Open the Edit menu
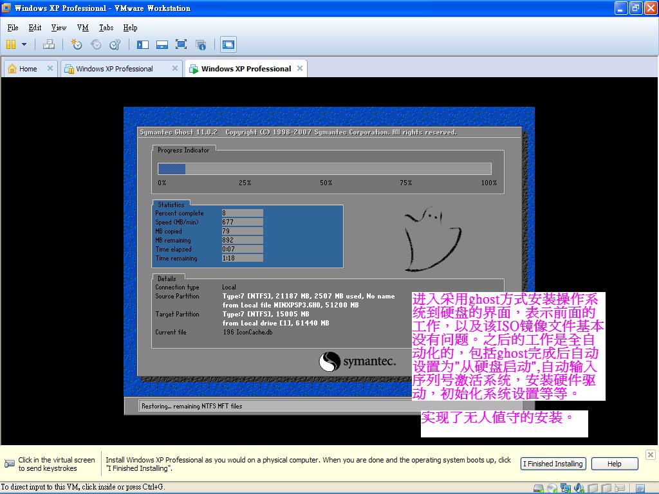The height and width of the screenshot is (494, 659). coord(35,28)
